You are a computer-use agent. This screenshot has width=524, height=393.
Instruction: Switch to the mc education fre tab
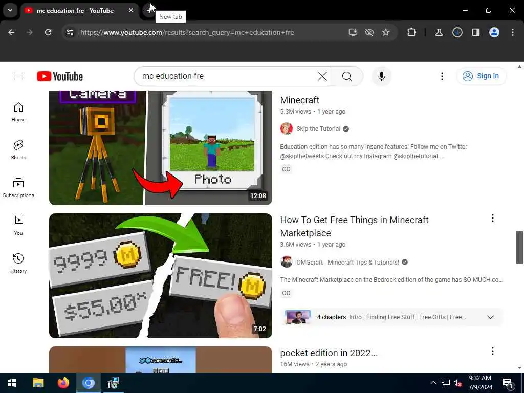[x=75, y=11]
